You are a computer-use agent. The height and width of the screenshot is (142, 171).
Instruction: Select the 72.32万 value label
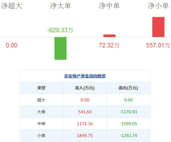(109, 45)
